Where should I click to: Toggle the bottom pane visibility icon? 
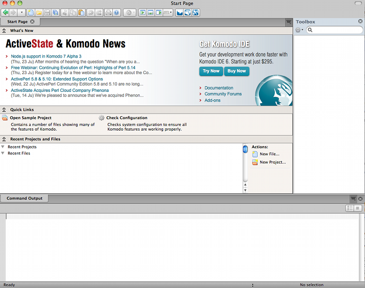point(151,13)
